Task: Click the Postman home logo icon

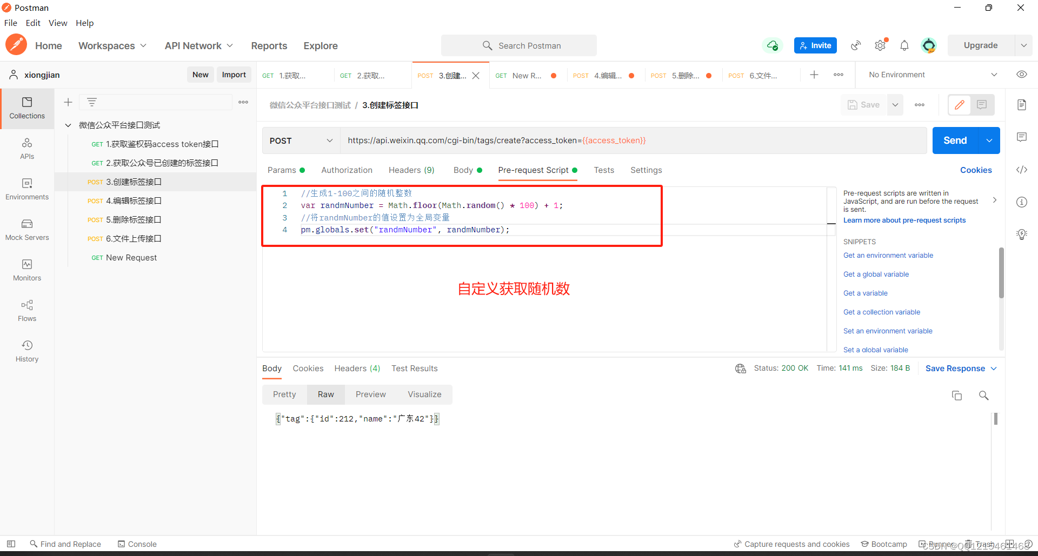Action: point(16,45)
